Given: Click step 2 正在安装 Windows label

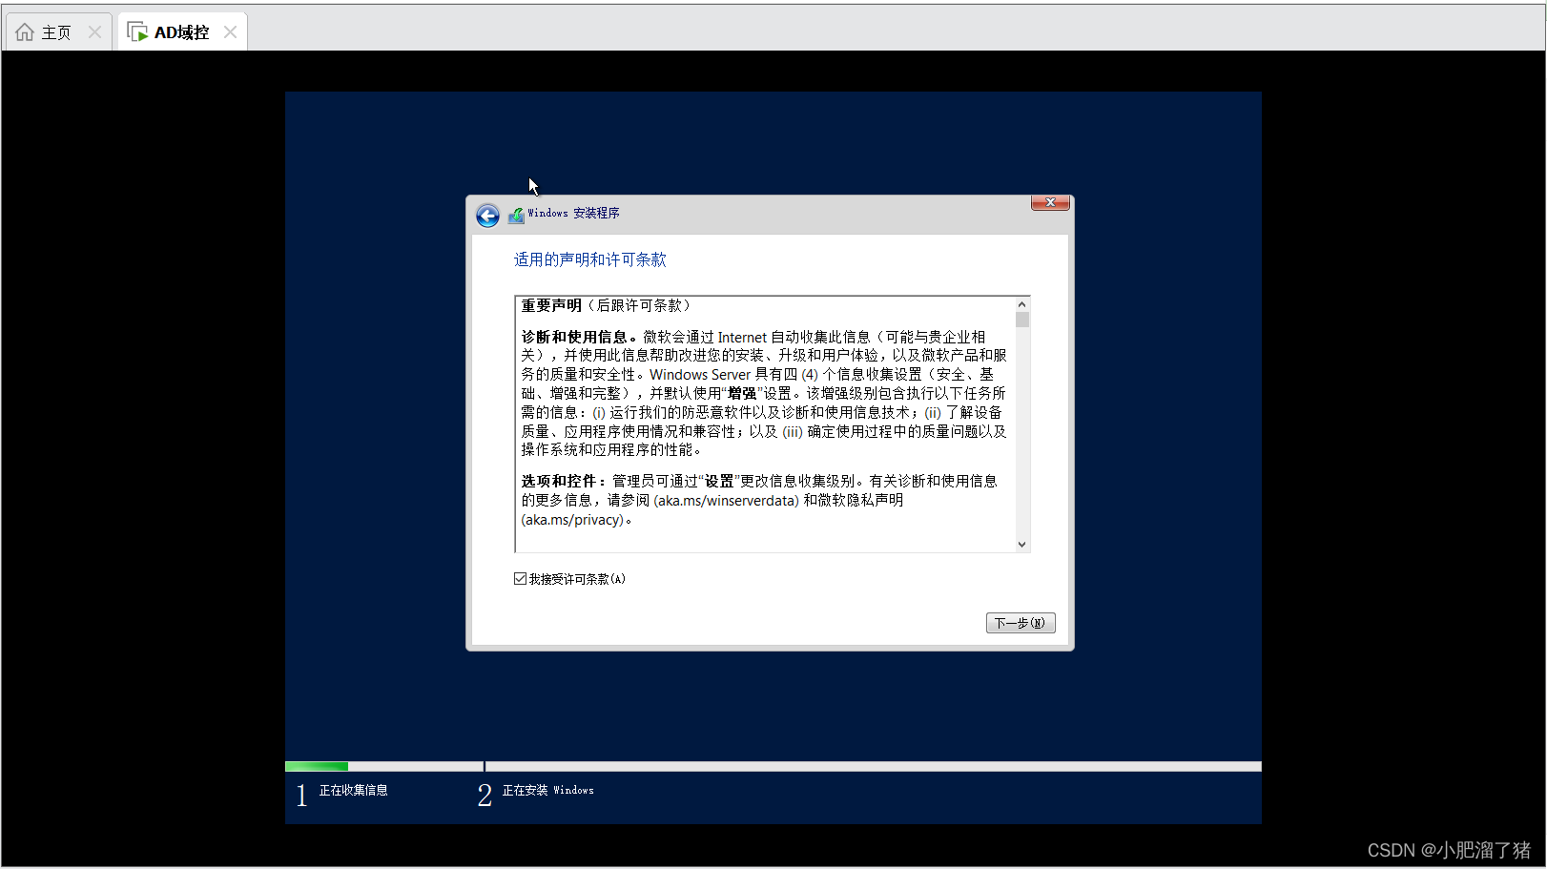Looking at the screenshot, I should pyautogui.click(x=547, y=791).
